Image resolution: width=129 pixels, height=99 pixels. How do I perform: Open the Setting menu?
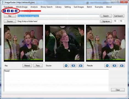pyautogui.click(x=68, y=7)
